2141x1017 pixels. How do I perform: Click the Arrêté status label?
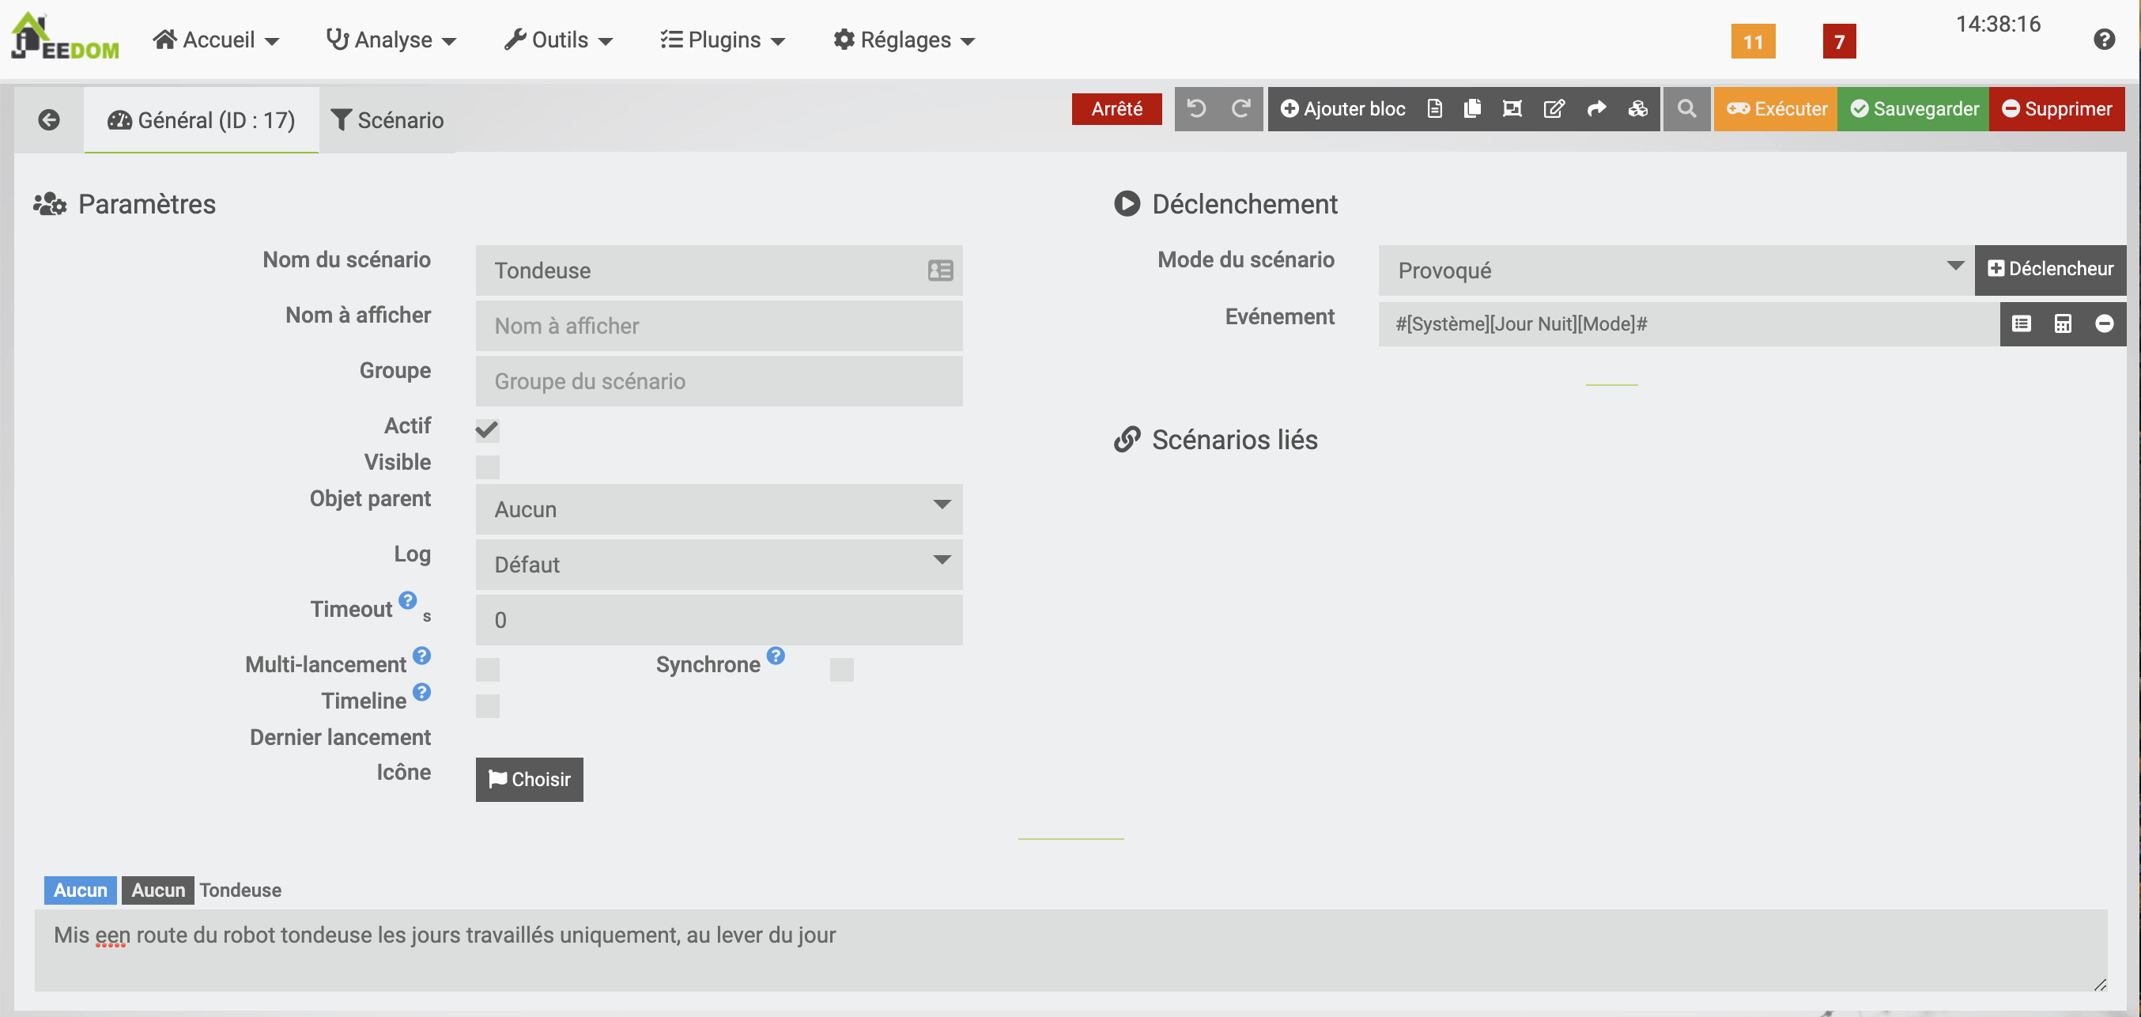click(1116, 109)
